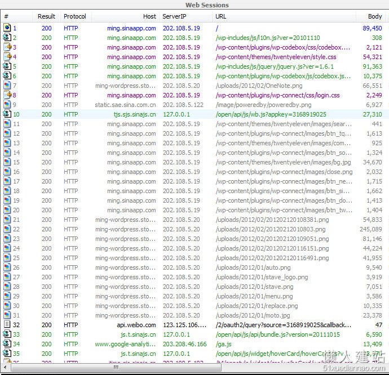Viewport: 389px width, 375px height.
Task: Click the image icon of session 9
Action: (7, 105)
